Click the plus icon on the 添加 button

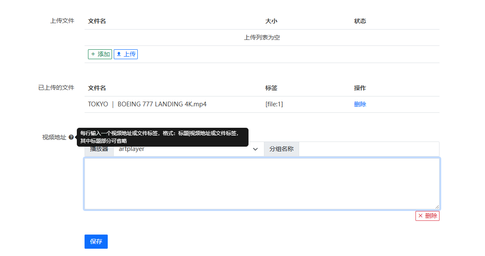tap(93, 54)
